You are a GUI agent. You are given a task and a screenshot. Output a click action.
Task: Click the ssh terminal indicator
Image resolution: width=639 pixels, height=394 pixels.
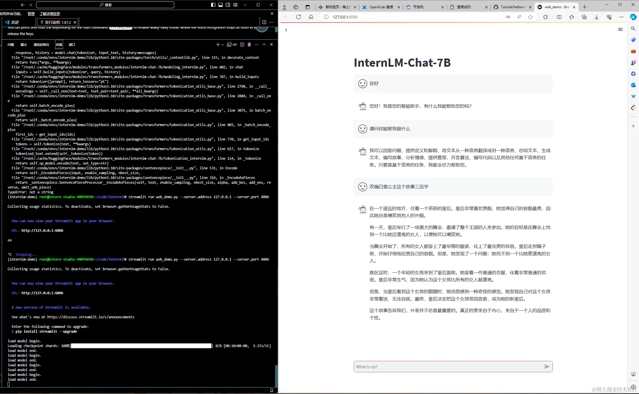pos(232,44)
